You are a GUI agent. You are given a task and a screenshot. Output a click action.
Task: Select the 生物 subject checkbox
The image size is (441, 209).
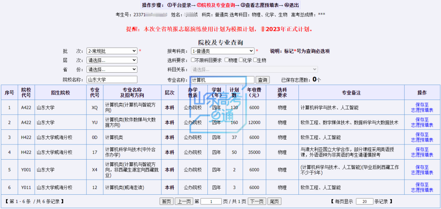coord(255,60)
